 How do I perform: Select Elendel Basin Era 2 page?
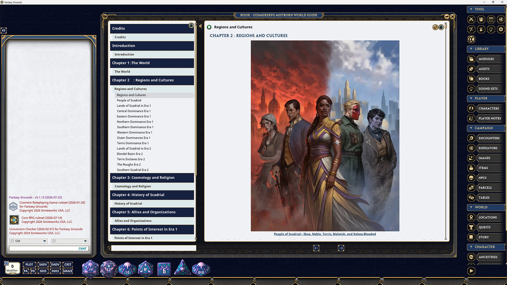(130, 154)
